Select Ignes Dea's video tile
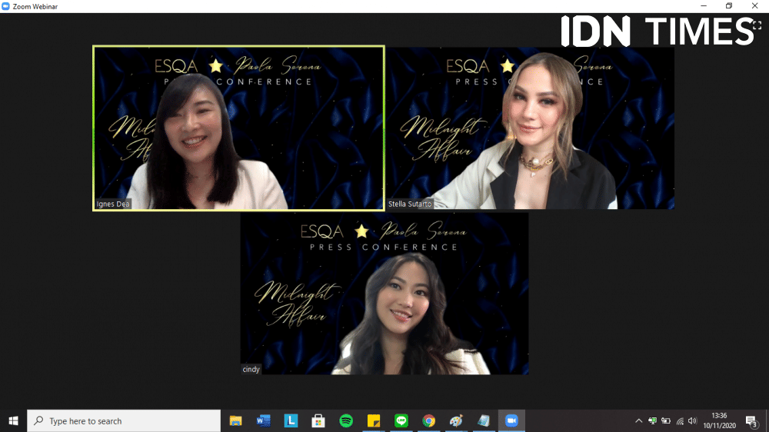The height and width of the screenshot is (432, 769). click(x=238, y=128)
